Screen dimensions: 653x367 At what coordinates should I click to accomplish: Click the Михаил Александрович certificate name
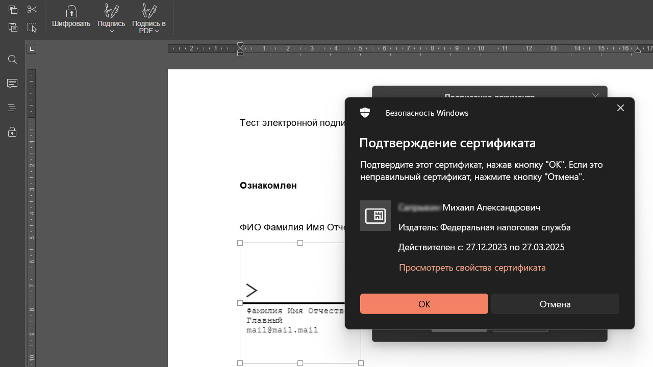click(x=491, y=207)
